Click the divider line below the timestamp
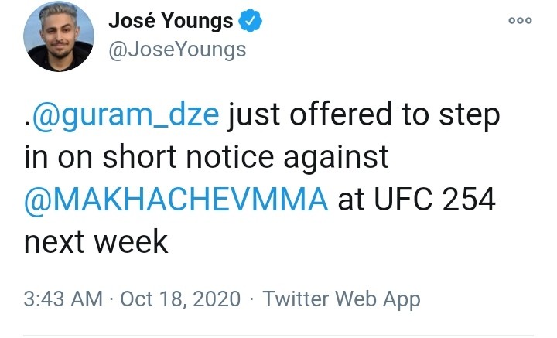The image size is (557, 338). click(x=278, y=336)
